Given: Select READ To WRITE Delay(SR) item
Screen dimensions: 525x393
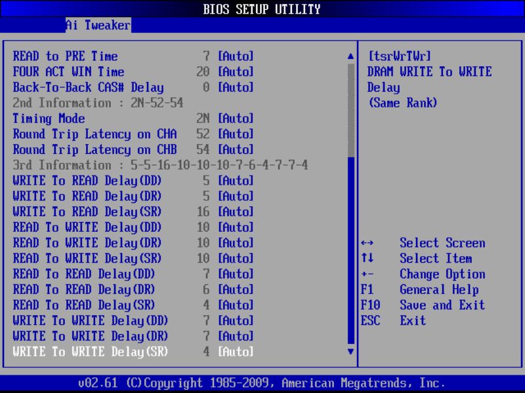Looking at the screenshot, I should [87, 258].
